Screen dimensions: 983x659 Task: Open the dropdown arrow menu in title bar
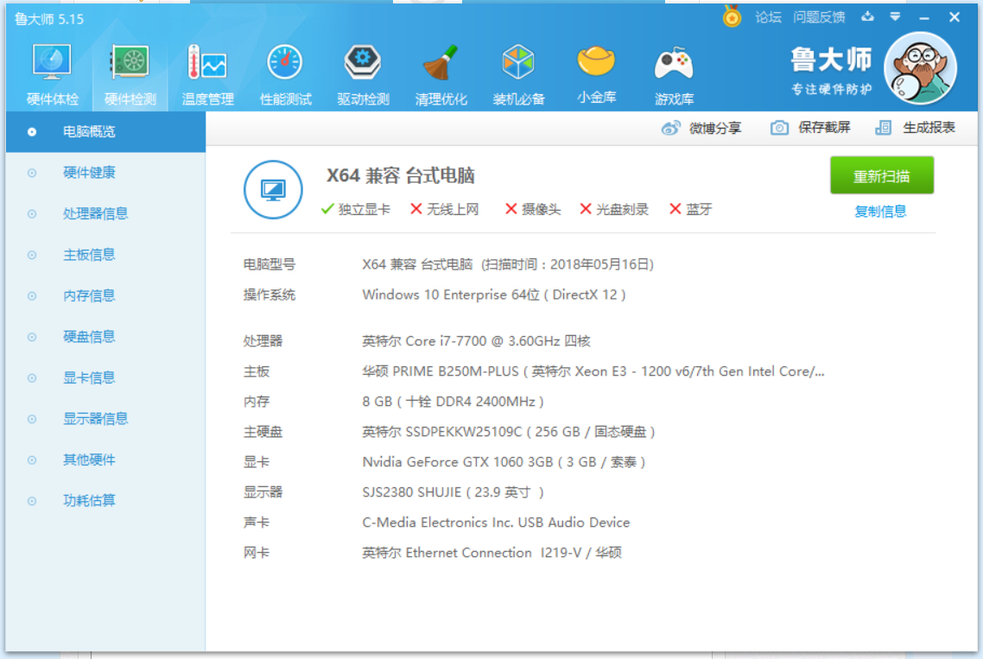[895, 16]
